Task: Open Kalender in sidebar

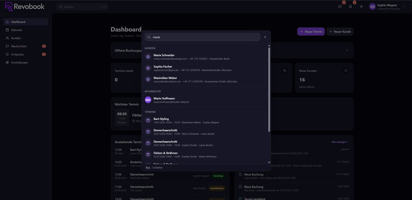Action: 26,30
